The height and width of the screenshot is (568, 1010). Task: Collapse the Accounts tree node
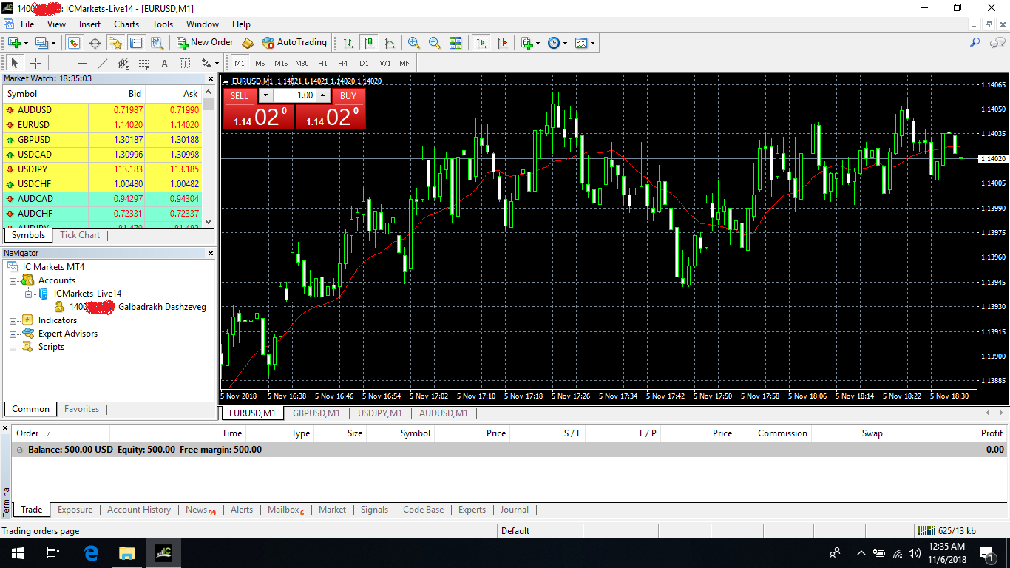point(13,280)
